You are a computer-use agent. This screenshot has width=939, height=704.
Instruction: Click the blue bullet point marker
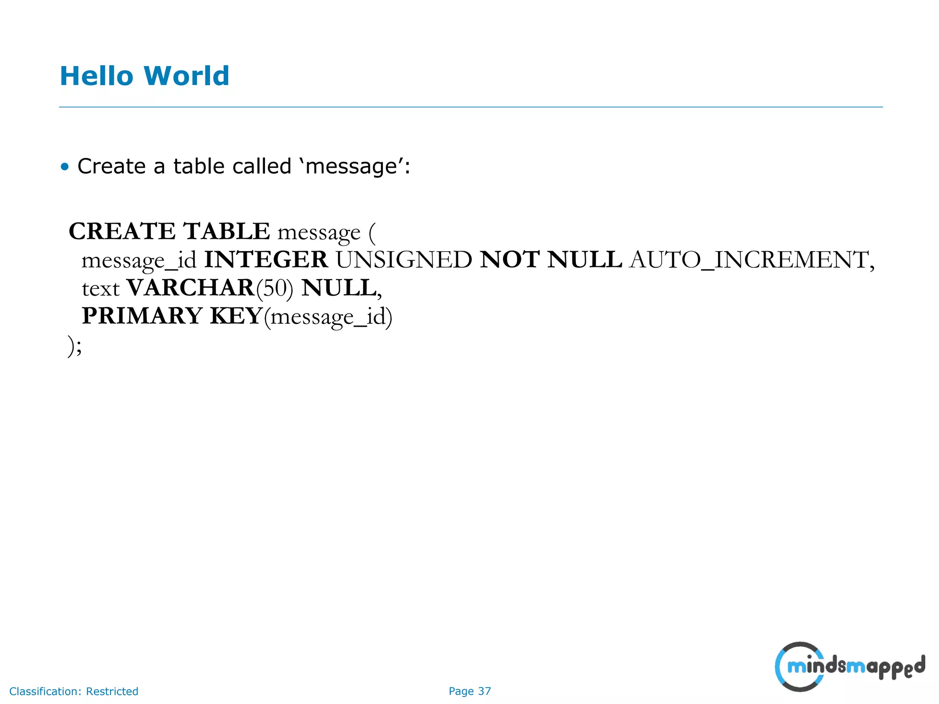tap(65, 167)
